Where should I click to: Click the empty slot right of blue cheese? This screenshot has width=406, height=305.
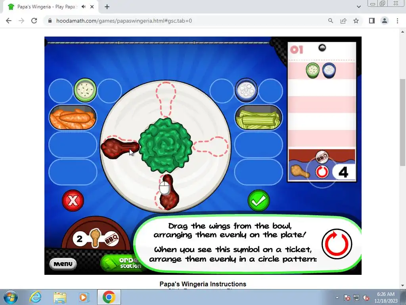[270, 91]
